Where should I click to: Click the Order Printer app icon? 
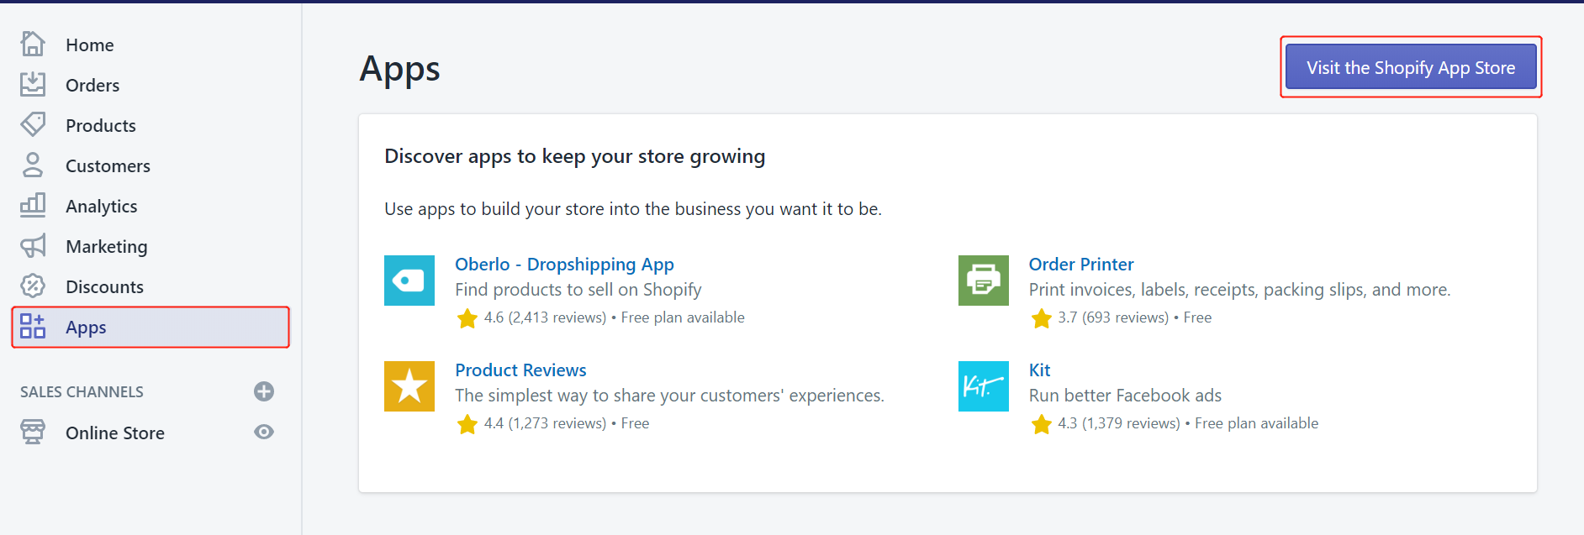click(x=984, y=281)
